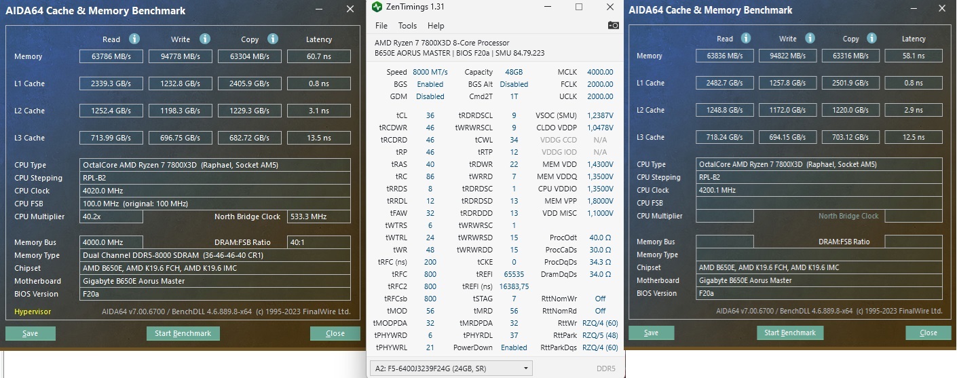The width and height of the screenshot is (957, 378).
Task: Click PowerDown Enabled value in ZenTimings
Action: pos(514,347)
